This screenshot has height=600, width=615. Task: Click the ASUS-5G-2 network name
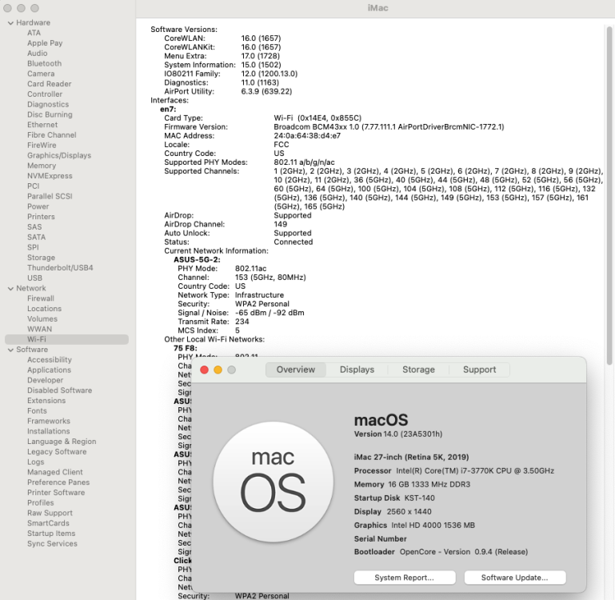coord(197,259)
